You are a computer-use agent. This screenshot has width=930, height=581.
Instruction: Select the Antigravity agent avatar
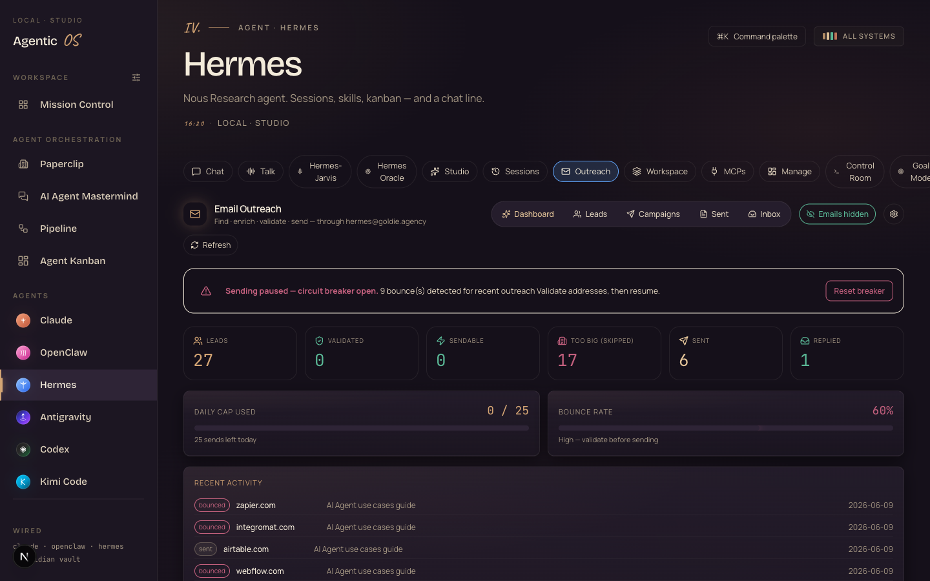(23, 417)
